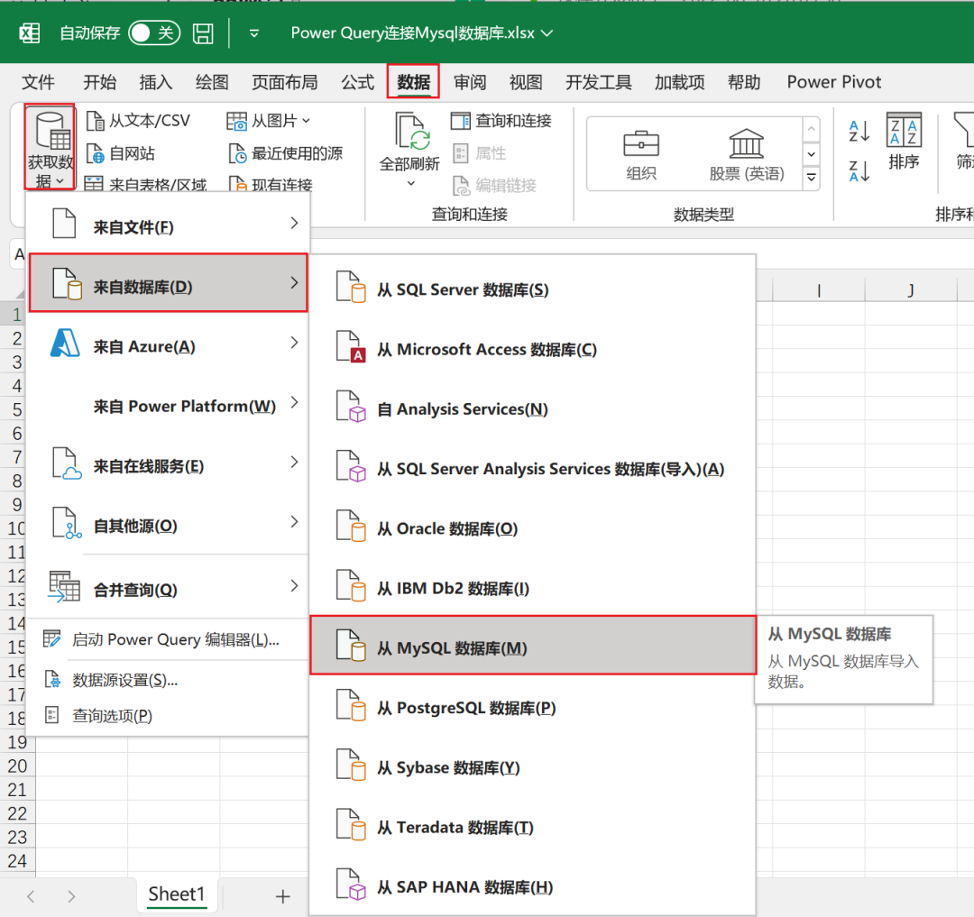Viewport: 974px width, 917px height.
Task: Click the Save floppy disk icon
Action: coord(203,32)
